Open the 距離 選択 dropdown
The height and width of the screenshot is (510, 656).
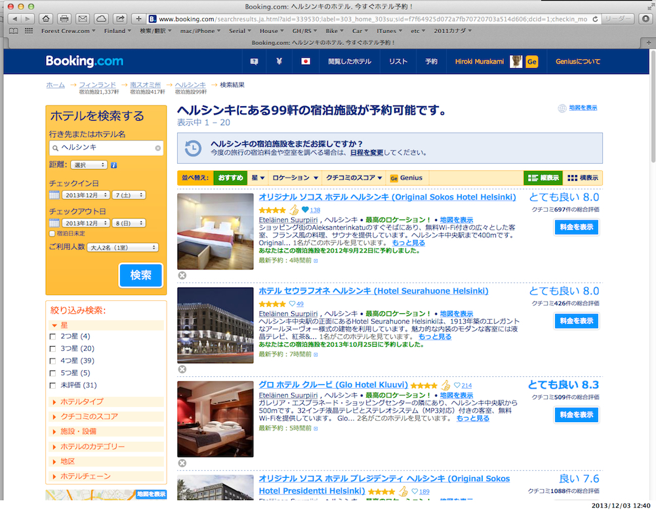(x=89, y=165)
